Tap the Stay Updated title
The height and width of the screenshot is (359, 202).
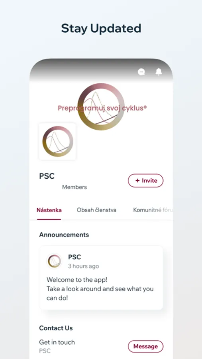[x=101, y=29]
